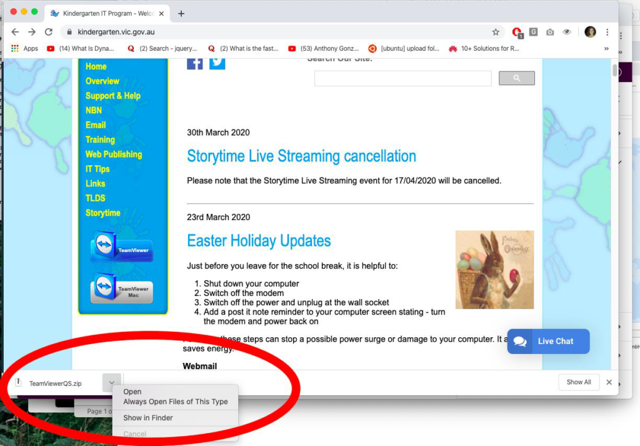Open the red extension icon with badge
The height and width of the screenshot is (446, 640).
pos(517,33)
